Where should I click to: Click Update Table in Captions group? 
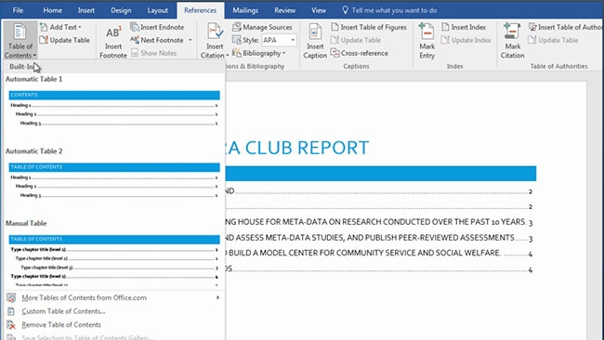[356, 40]
